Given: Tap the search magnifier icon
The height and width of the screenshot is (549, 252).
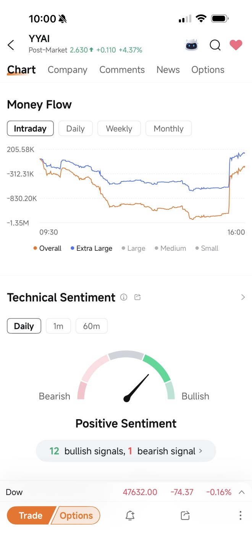Looking at the screenshot, I should [215, 45].
